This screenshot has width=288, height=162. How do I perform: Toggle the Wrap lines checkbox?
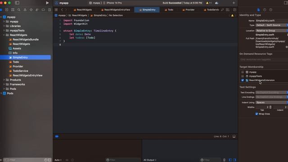tap(256, 114)
